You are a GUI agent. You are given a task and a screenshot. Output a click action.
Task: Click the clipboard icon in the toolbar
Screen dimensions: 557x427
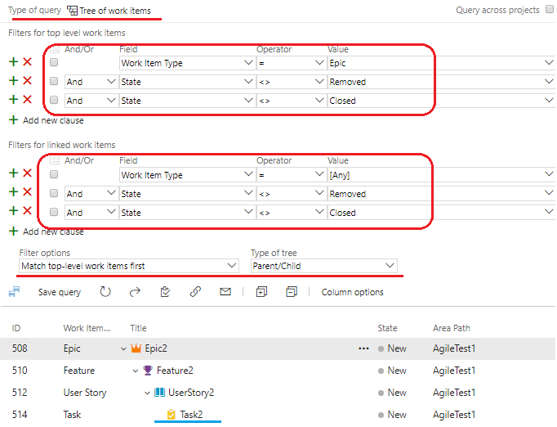click(165, 292)
